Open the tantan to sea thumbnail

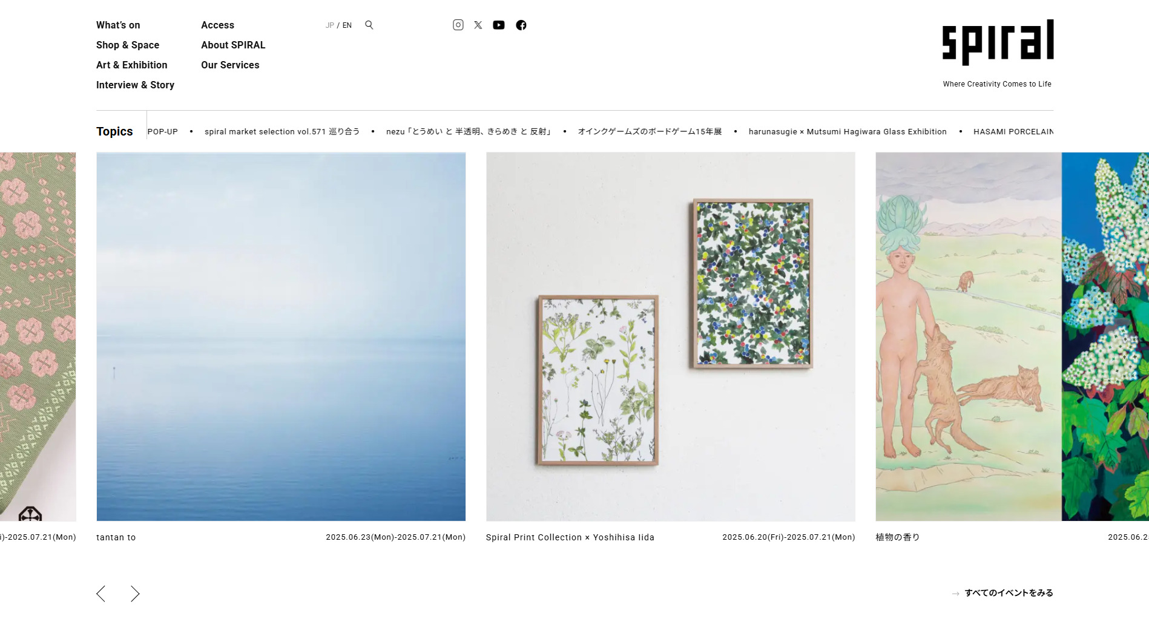pyautogui.click(x=281, y=336)
